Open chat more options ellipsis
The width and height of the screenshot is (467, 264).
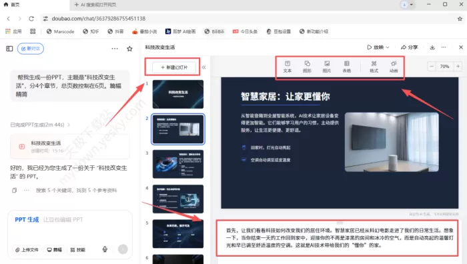(x=115, y=49)
